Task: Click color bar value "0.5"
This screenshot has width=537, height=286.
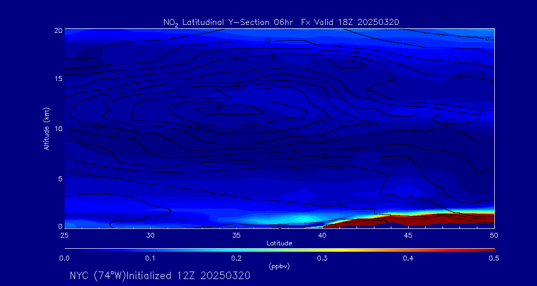Action: [x=494, y=259]
